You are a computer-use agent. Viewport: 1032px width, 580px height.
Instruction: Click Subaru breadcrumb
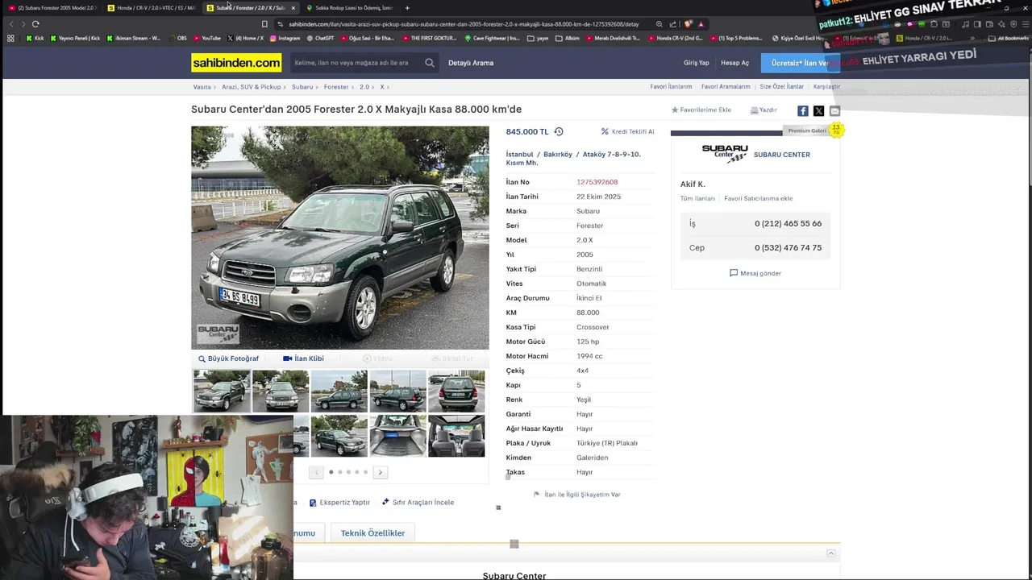pos(302,87)
